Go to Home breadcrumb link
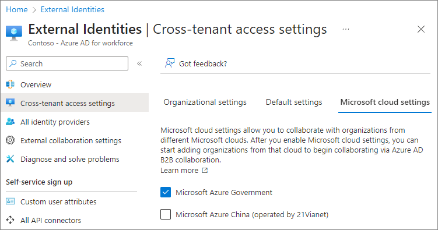438x230 pixels. (17, 9)
